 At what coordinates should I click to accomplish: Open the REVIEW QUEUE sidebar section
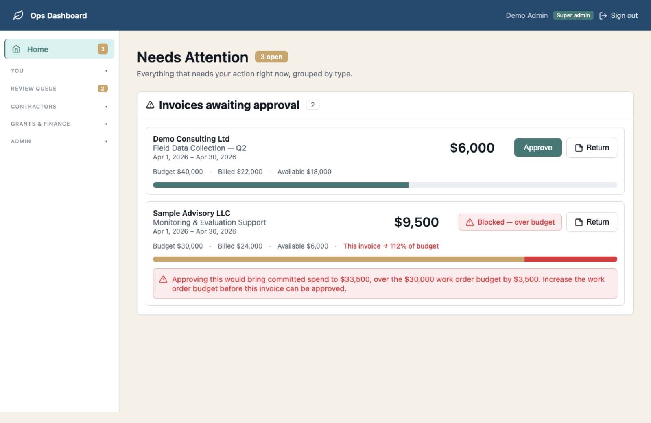click(59, 89)
